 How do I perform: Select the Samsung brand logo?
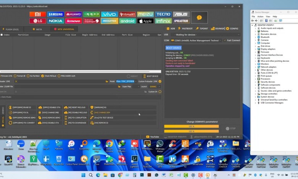tap(55, 14)
